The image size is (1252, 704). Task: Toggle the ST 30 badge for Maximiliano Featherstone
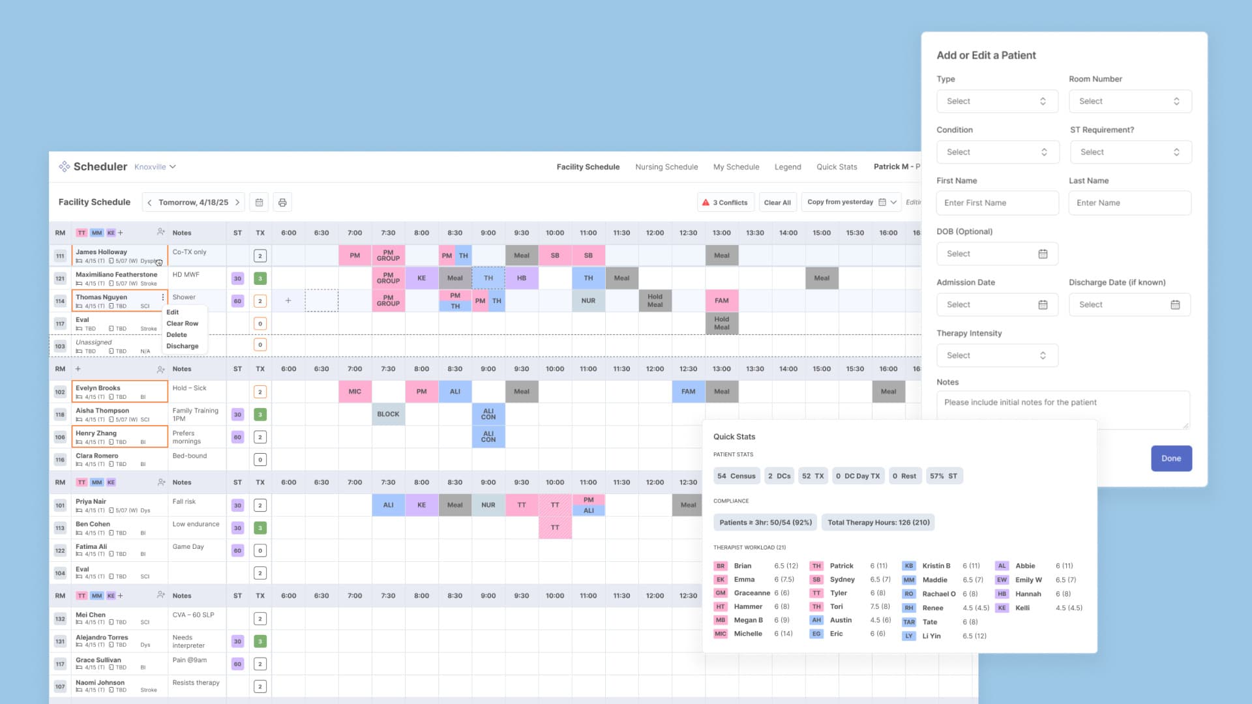tap(237, 278)
